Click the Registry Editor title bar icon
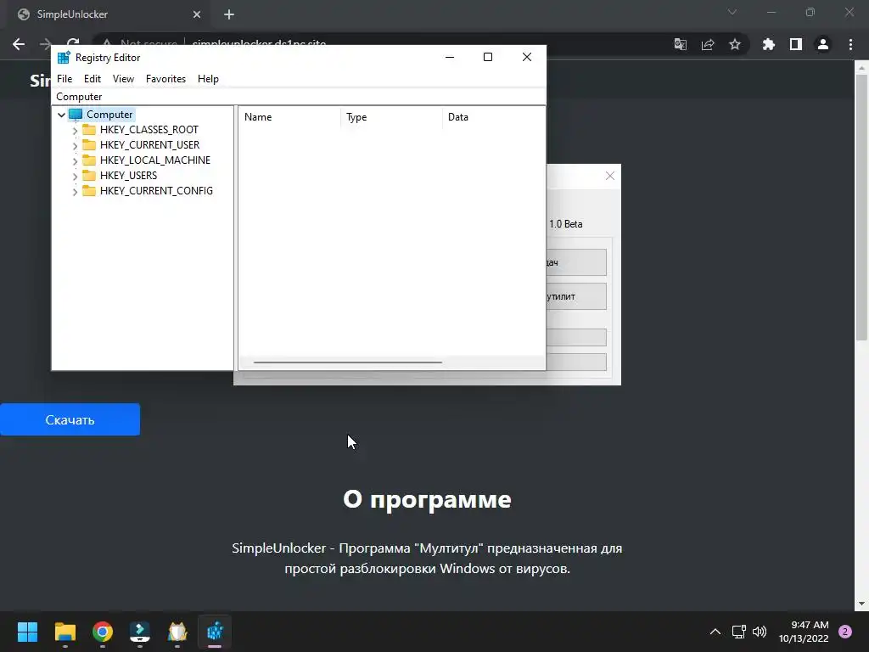This screenshot has width=869, height=652. pos(64,57)
